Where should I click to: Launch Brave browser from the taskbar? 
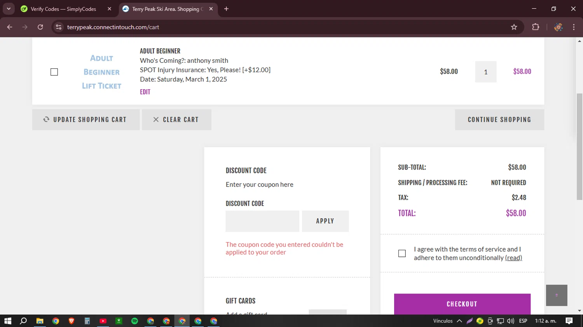pos(72,321)
